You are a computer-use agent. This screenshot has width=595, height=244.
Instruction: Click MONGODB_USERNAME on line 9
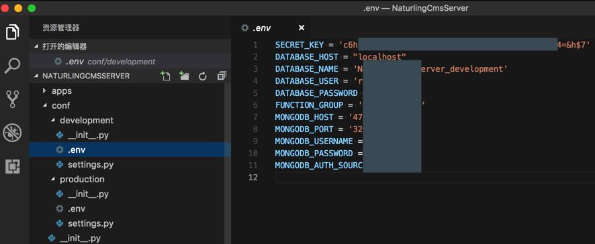point(314,141)
